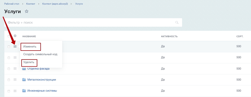
Task: Tick the checkbox for Инженерные системы
Action: click(9, 91)
